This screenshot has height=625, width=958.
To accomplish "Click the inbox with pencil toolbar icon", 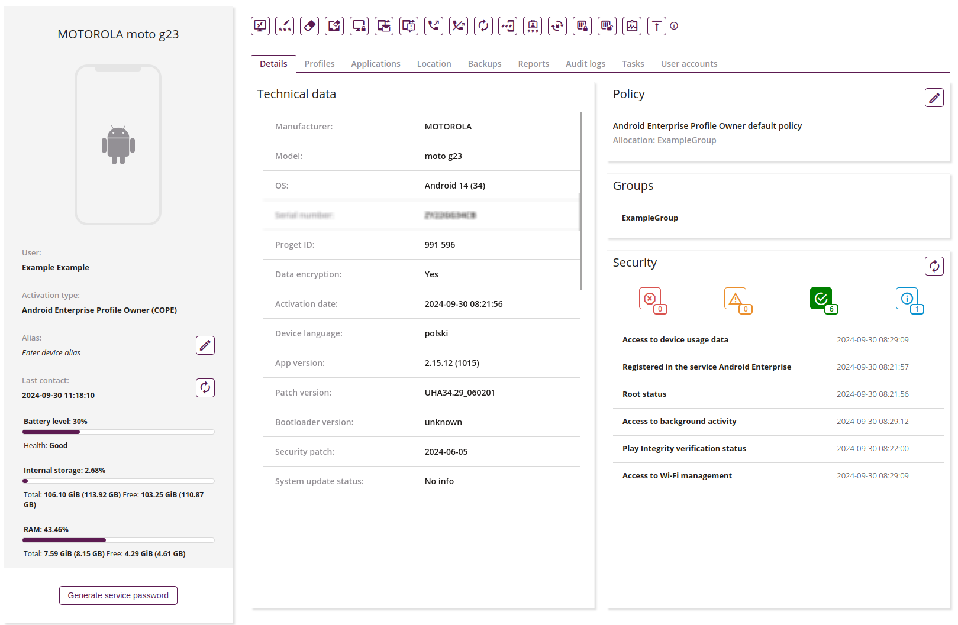I will point(334,26).
